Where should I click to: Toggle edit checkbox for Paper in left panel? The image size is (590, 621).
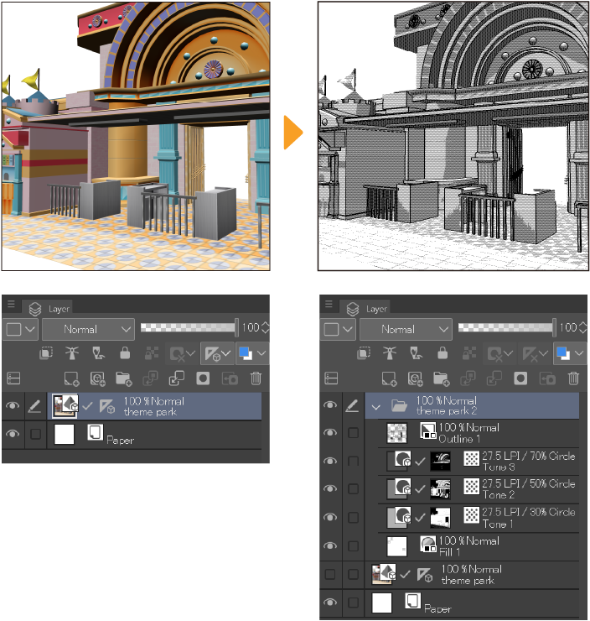coord(35,434)
